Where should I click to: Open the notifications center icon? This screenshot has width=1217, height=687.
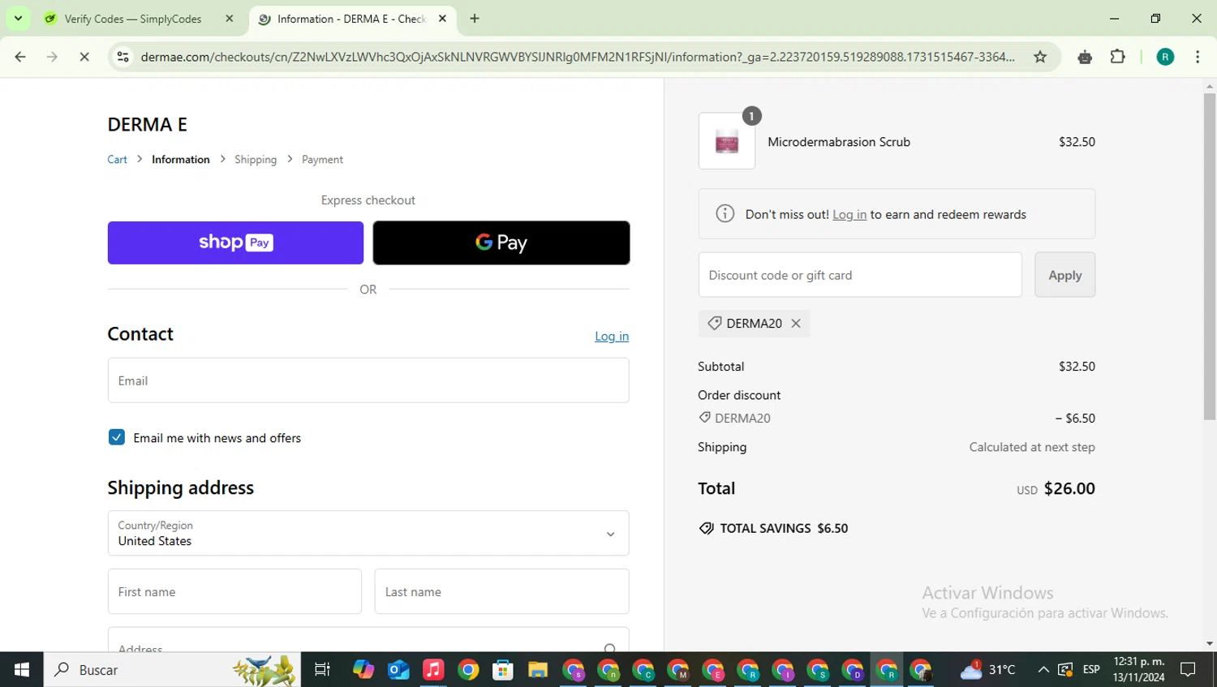1189,669
